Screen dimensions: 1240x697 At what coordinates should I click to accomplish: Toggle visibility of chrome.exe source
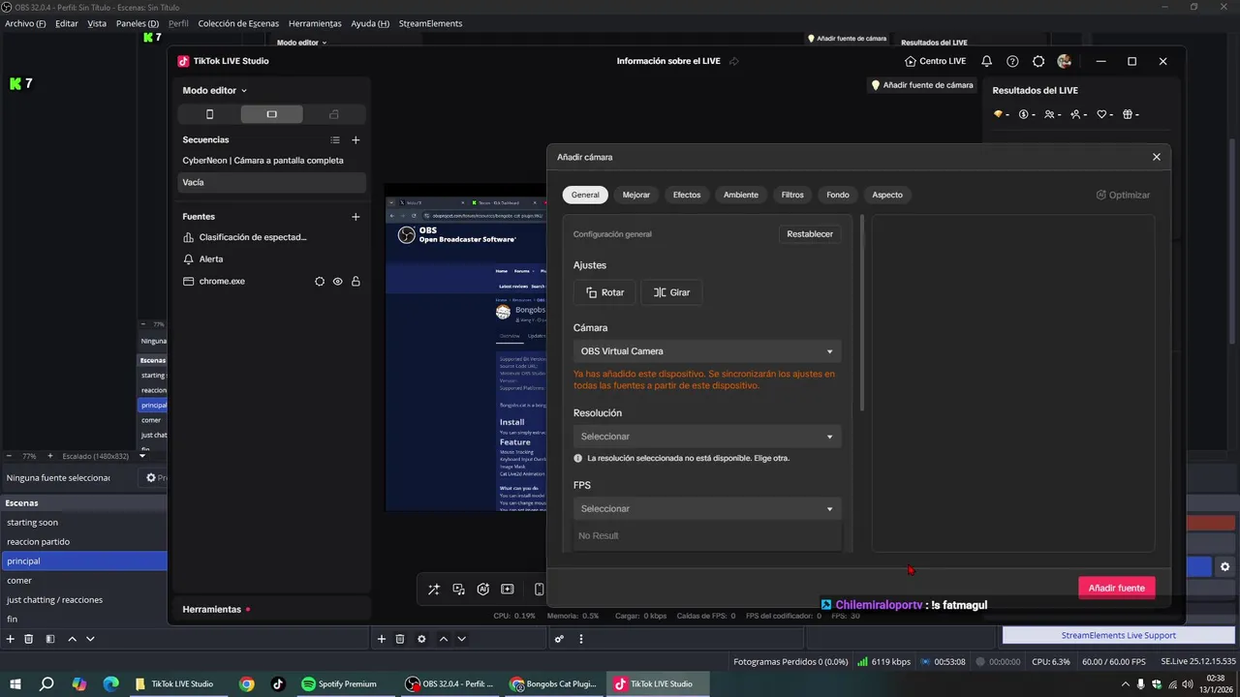[338, 282]
